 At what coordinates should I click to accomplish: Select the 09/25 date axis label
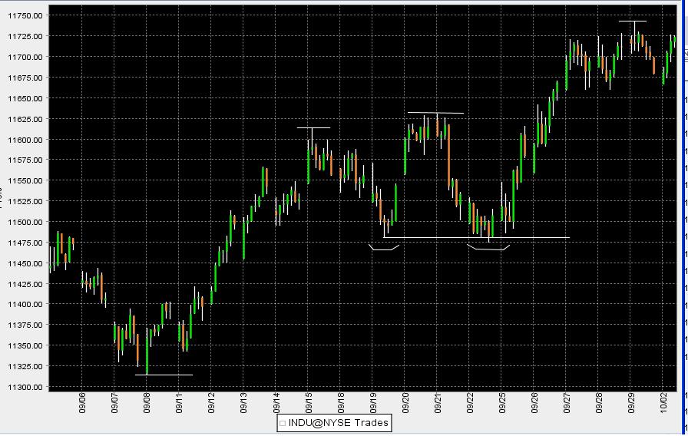pyautogui.click(x=502, y=404)
